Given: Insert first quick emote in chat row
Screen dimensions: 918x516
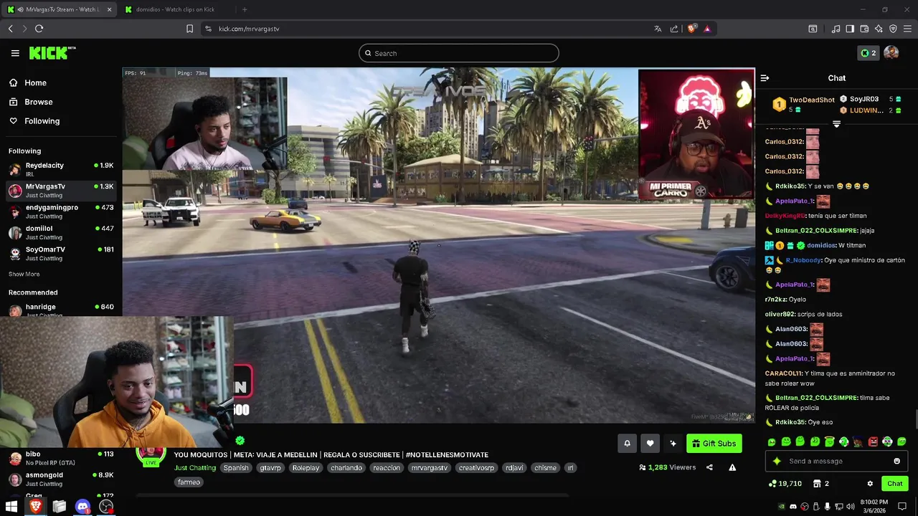Looking at the screenshot, I should click(x=772, y=441).
